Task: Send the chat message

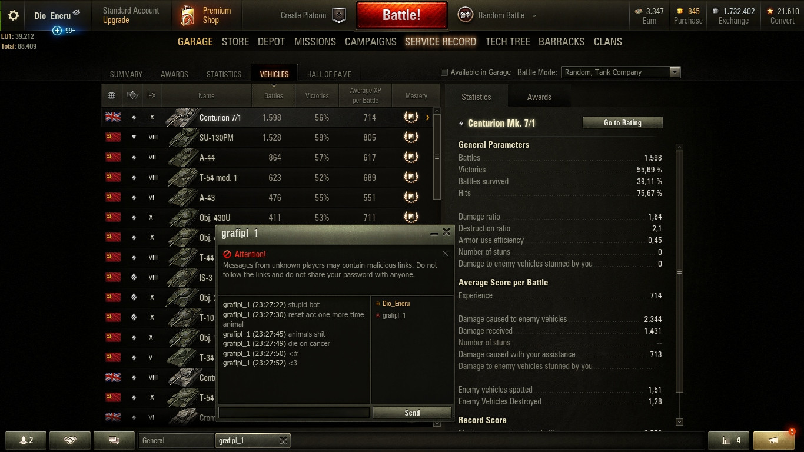Action: 412,413
